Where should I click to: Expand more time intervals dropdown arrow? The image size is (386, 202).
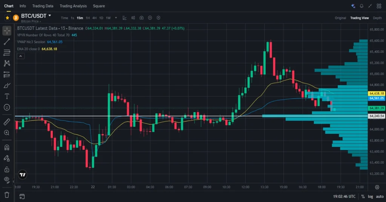(116, 18)
